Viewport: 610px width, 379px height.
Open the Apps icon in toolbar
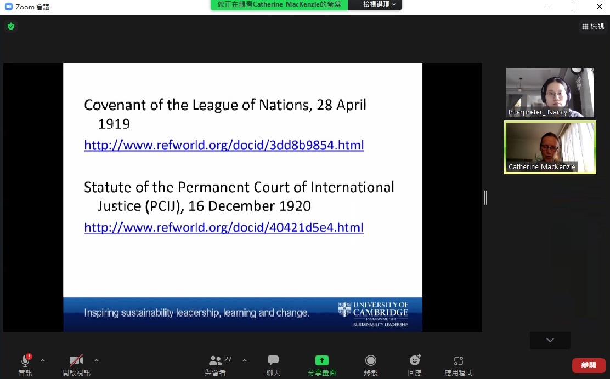pos(459,360)
